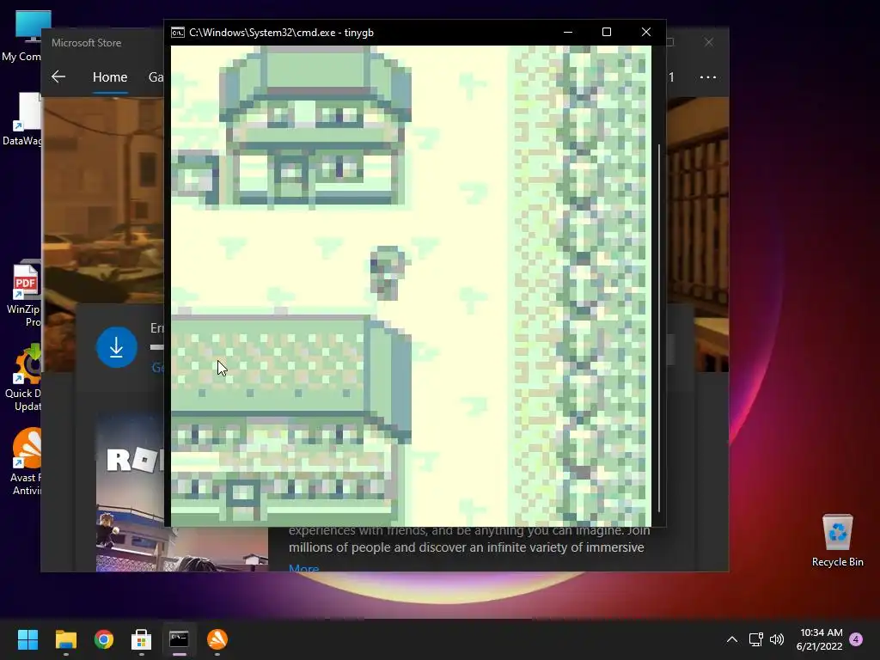Switch to Microsoft Store in the taskbar
880x660 pixels.
pos(142,639)
